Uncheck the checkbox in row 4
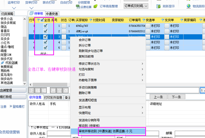This screenshot has height=138, width=205. (45, 42)
